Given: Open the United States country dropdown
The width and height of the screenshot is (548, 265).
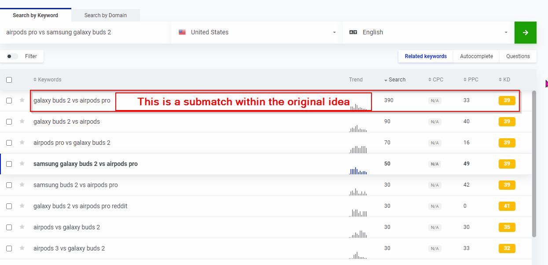Looking at the screenshot, I should 257,33.
